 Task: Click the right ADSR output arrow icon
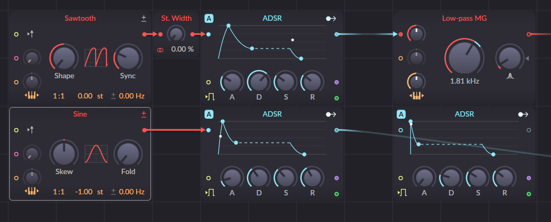point(523,114)
